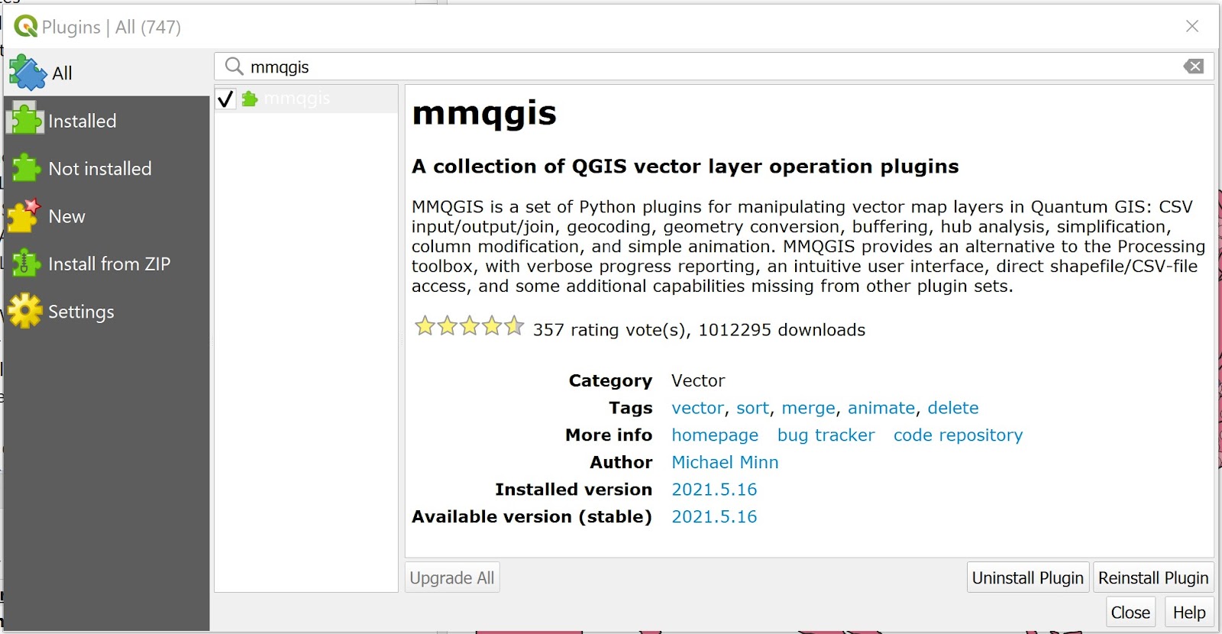The image size is (1222, 634).
Task: Click the magnifier icon in search bar
Action: (234, 66)
